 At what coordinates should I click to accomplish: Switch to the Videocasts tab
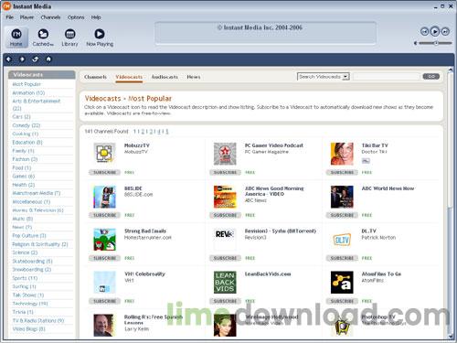[129, 77]
